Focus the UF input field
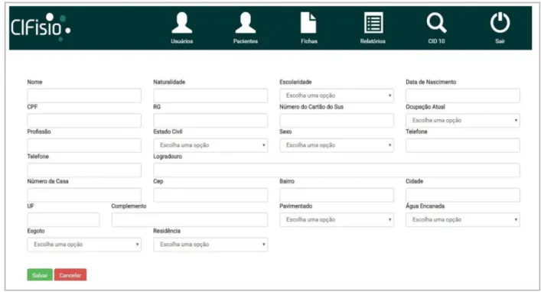 [64, 219]
